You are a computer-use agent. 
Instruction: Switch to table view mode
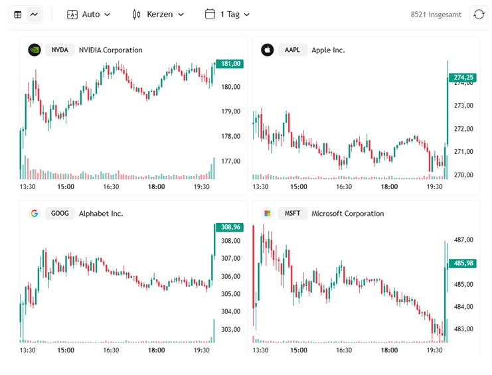click(18, 15)
